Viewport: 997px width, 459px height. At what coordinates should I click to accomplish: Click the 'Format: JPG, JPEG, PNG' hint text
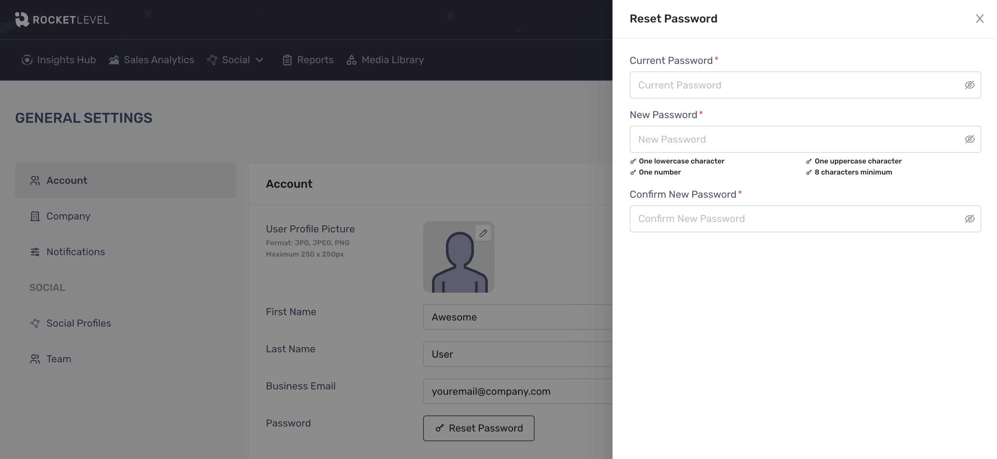click(307, 243)
